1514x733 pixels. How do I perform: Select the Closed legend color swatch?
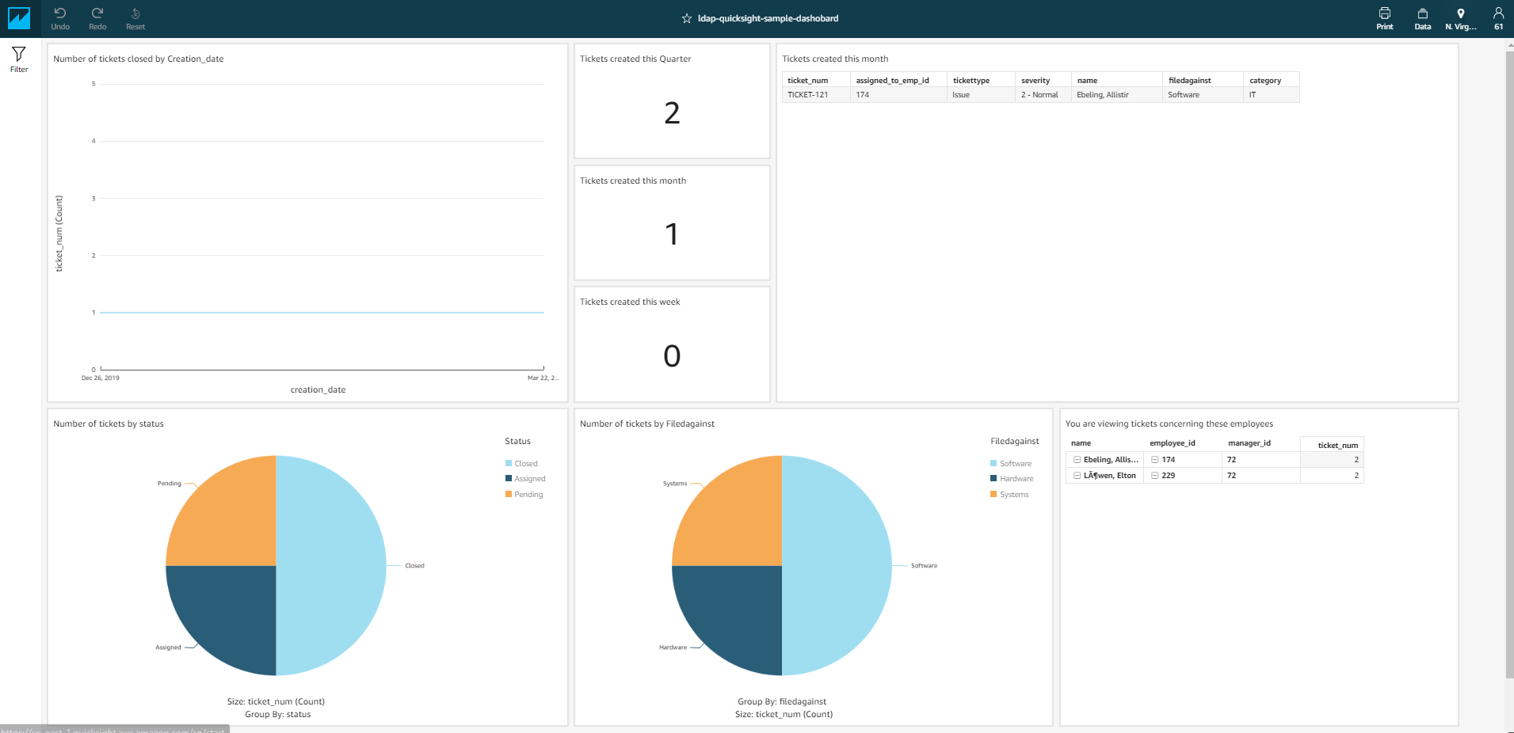click(509, 463)
